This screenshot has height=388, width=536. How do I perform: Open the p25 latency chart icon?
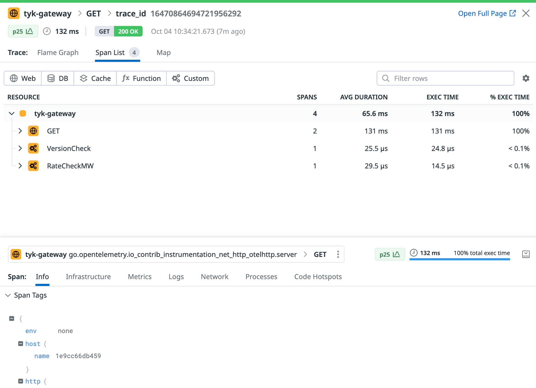[x=29, y=31]
